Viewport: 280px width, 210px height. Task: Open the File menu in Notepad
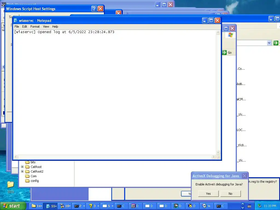tap(17, 27)
